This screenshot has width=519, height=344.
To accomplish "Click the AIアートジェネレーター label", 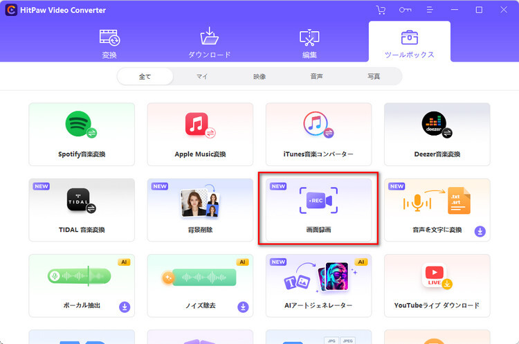I will (x=318, y=305).
